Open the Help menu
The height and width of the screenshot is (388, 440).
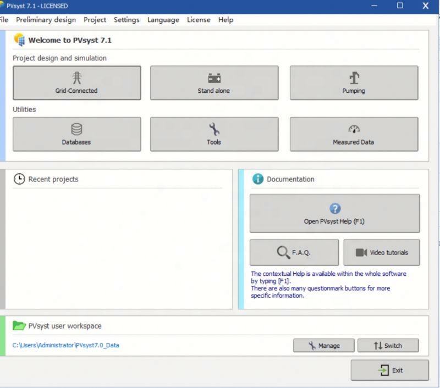[x=226, y=20]
